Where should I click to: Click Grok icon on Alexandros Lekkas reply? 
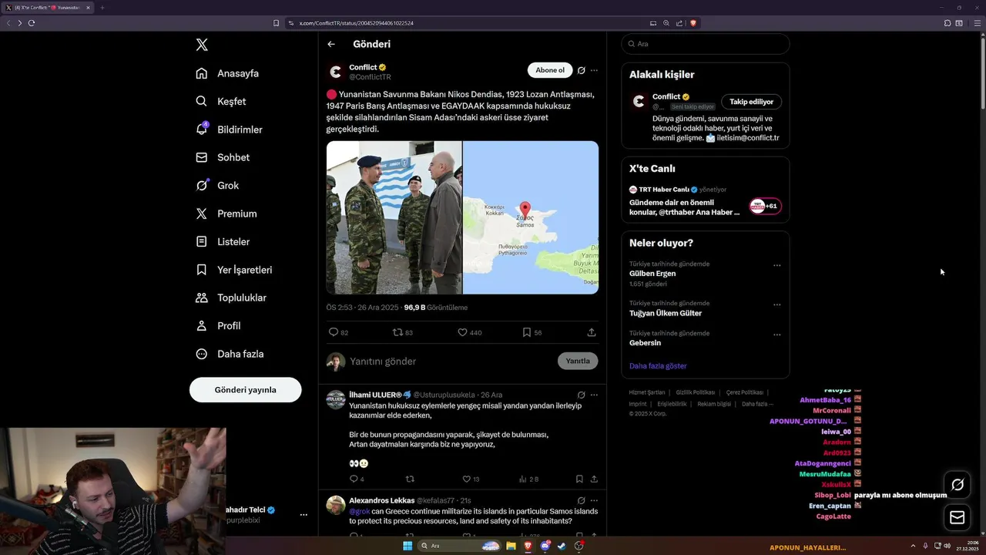tap(581, 500)
